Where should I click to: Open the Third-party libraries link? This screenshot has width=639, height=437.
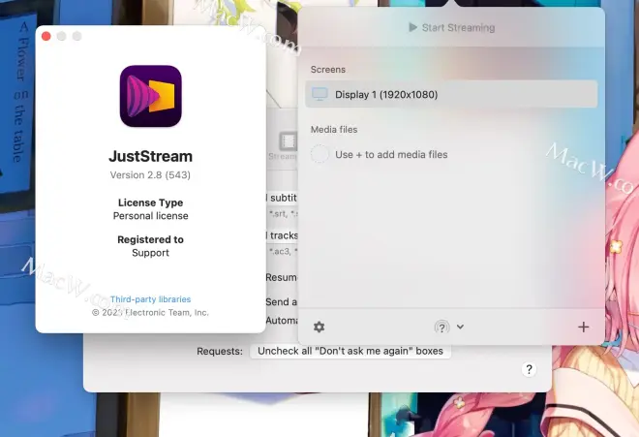click(x=150, y=299)
